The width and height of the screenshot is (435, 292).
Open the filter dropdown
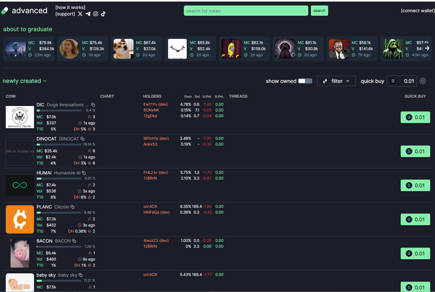tap(336, 81)
